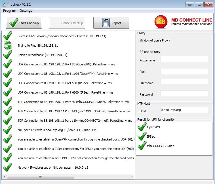Select 'able to establish a OpenVPN connection' text

[x=76, y=139]
